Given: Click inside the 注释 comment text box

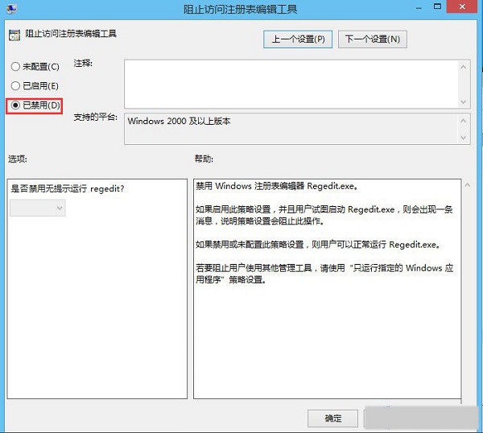Looking at the screenshot, I should point(291,84).
